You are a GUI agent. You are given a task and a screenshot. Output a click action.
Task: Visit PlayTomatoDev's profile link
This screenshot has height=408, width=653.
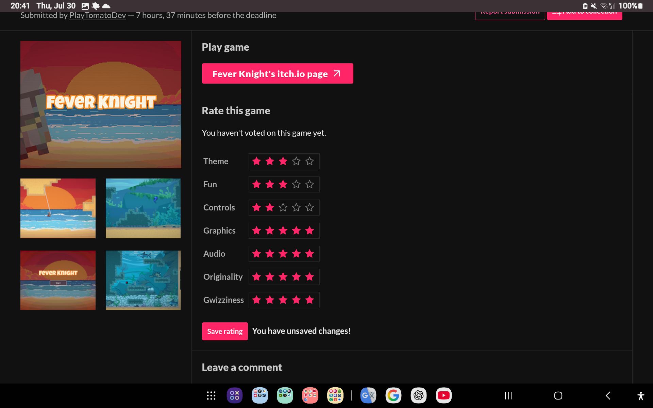(98, 15)
